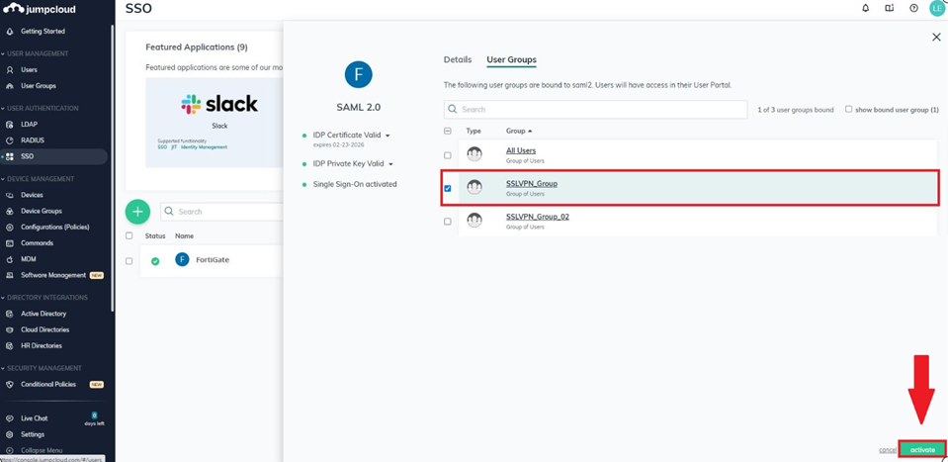Expand IDP Private Key Valid dropdown

(x=391, y=164)
